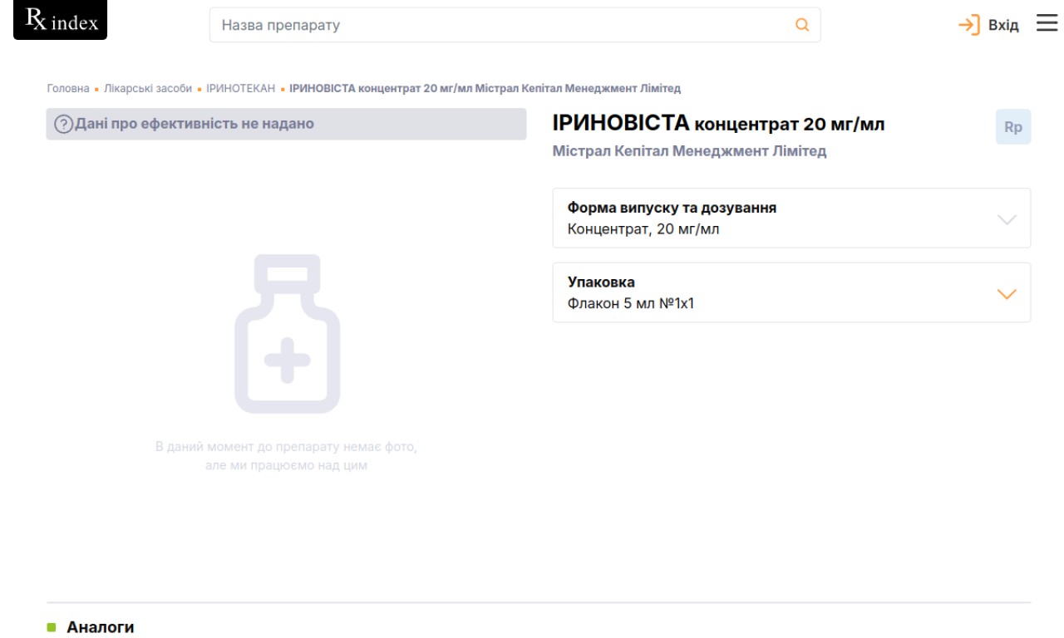Click the Rp prescription badge
Image resolution: width=1064 pixels, height=638 pixels.
(1012, 128)
